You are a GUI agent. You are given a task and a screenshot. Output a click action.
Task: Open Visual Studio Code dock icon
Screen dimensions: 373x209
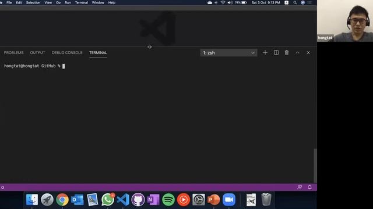pos(123,200)
